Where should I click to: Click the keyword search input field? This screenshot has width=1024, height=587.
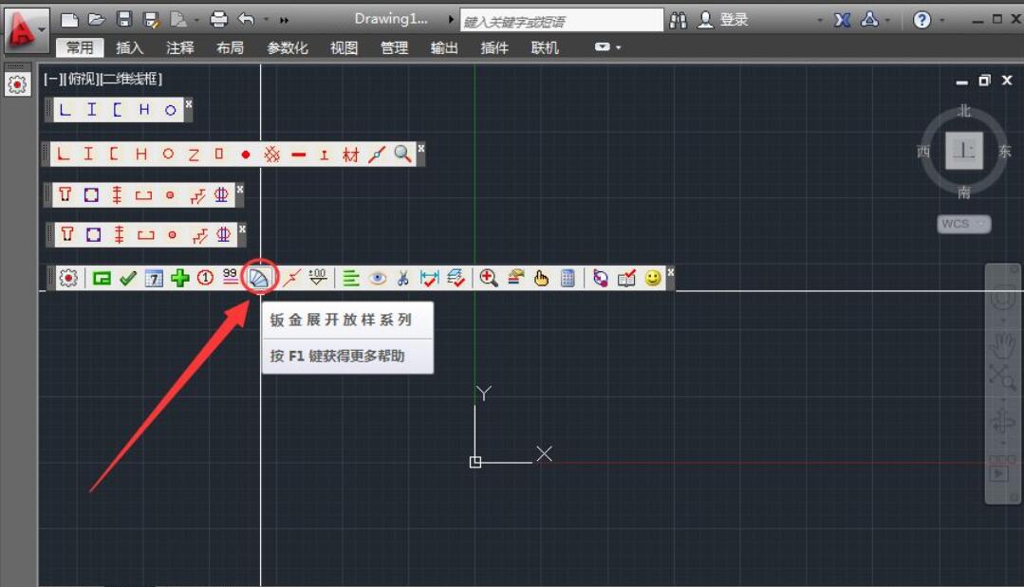pos(560,18)
